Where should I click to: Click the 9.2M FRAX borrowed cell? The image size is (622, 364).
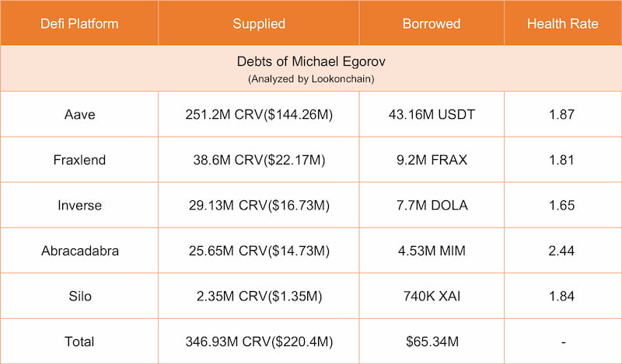(x=431, y=161)
